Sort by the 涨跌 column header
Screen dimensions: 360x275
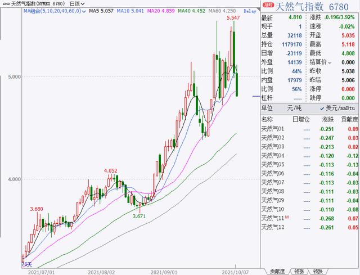click(328, 119)
